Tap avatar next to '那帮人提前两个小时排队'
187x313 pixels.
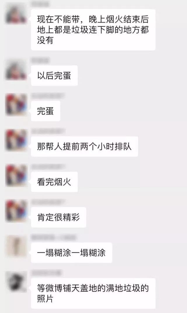[16, 140]
